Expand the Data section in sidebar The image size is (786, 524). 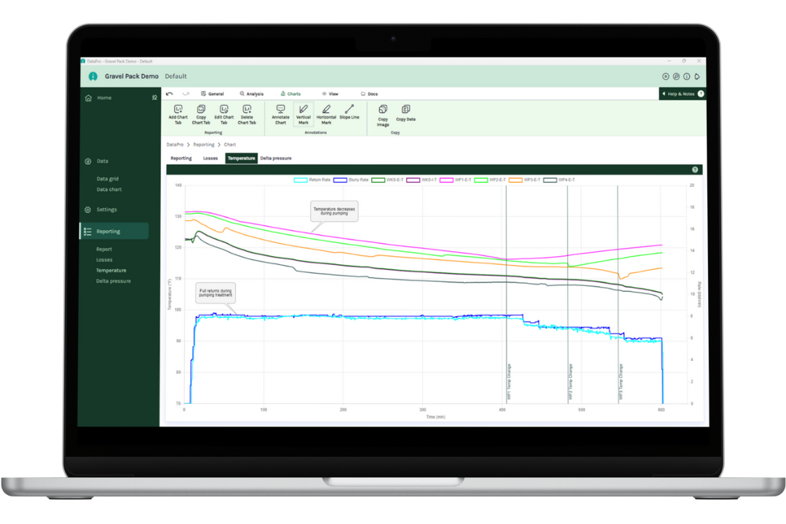(103, 161)
